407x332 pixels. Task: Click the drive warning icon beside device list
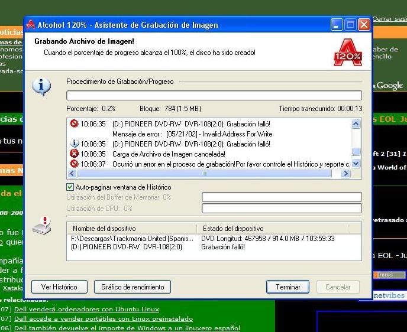click(42, 226)
